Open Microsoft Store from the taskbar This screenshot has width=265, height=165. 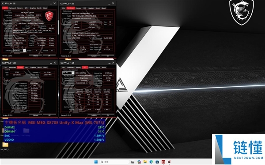(157, 162)
